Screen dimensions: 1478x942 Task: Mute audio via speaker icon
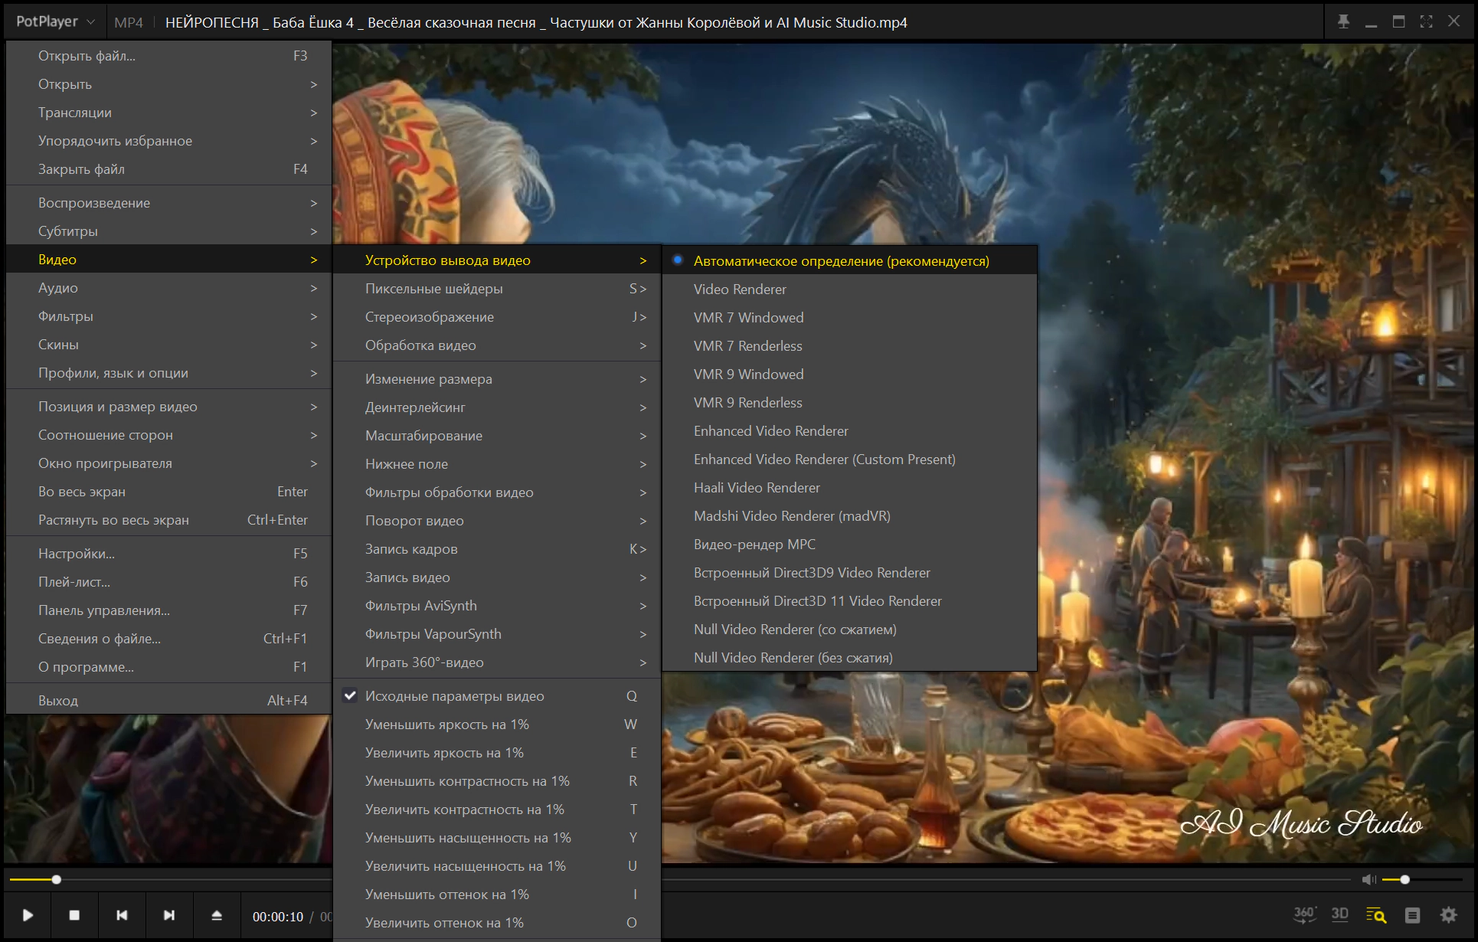point(1368,880)
